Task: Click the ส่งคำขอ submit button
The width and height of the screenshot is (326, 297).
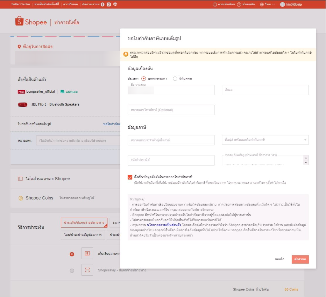Action: (301, 259)
